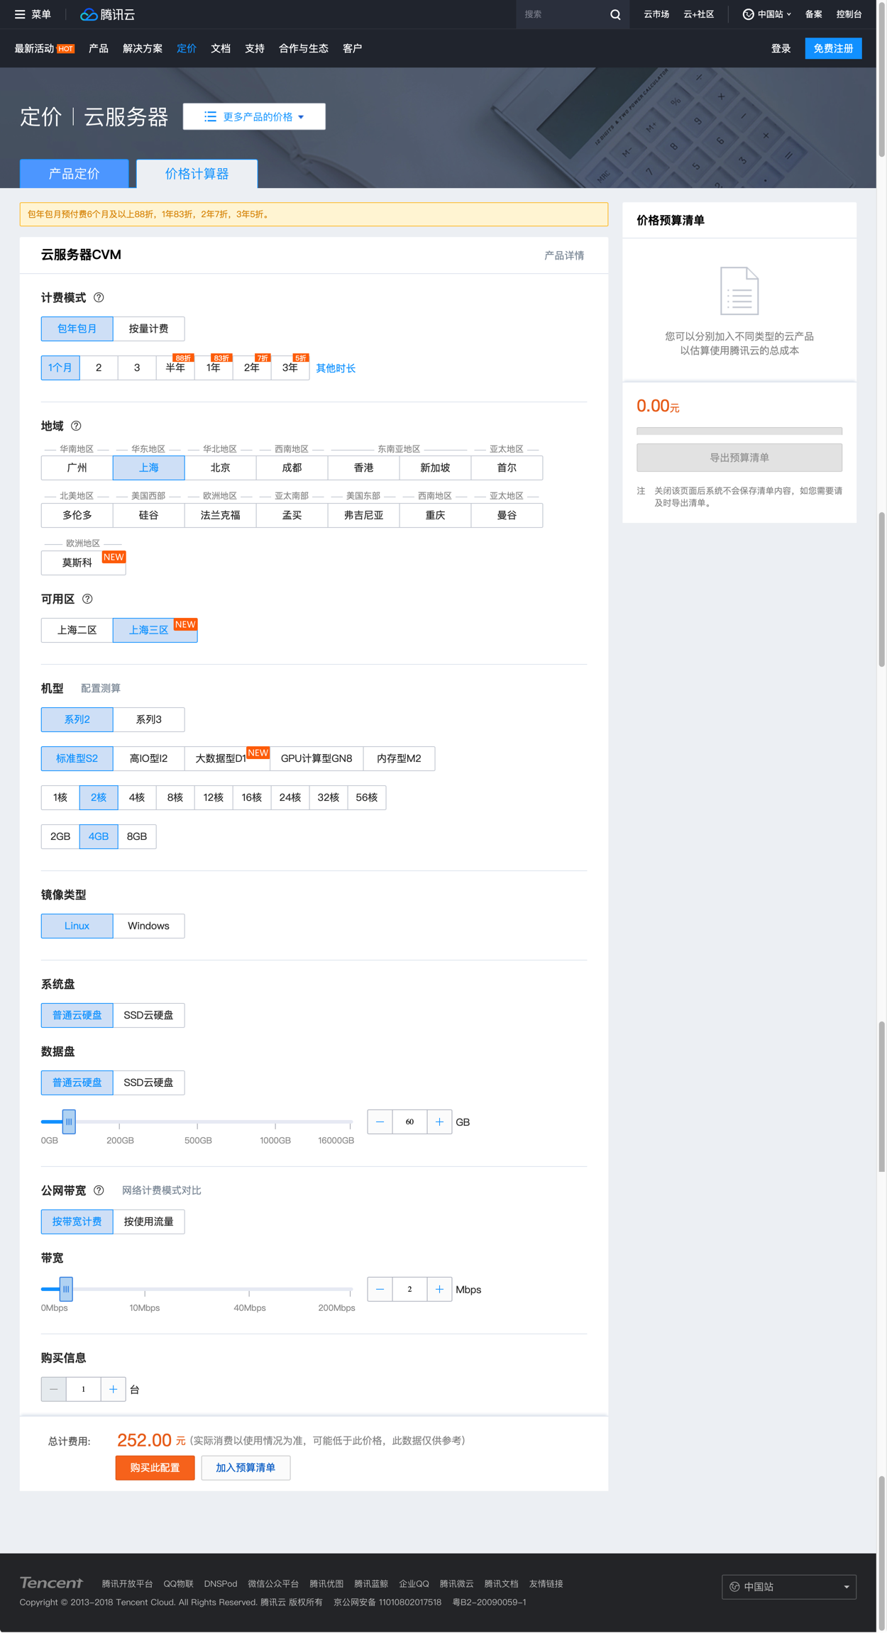Select 按使用流量 bandwidth billing
887x1633 pixels.
click(x=148, y=1222)
